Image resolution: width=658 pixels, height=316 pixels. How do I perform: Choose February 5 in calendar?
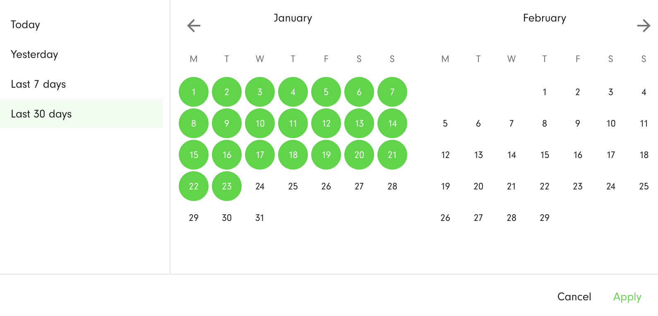pyautogui.click(x=445, y=123)
